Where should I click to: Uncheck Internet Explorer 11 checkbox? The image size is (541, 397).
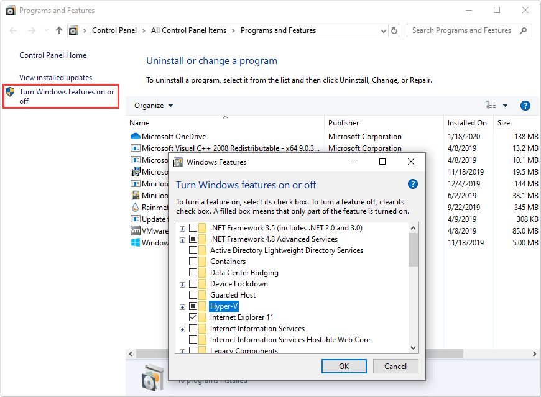(193, 317)
